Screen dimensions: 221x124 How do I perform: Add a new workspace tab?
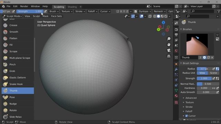tap(80, 7)
